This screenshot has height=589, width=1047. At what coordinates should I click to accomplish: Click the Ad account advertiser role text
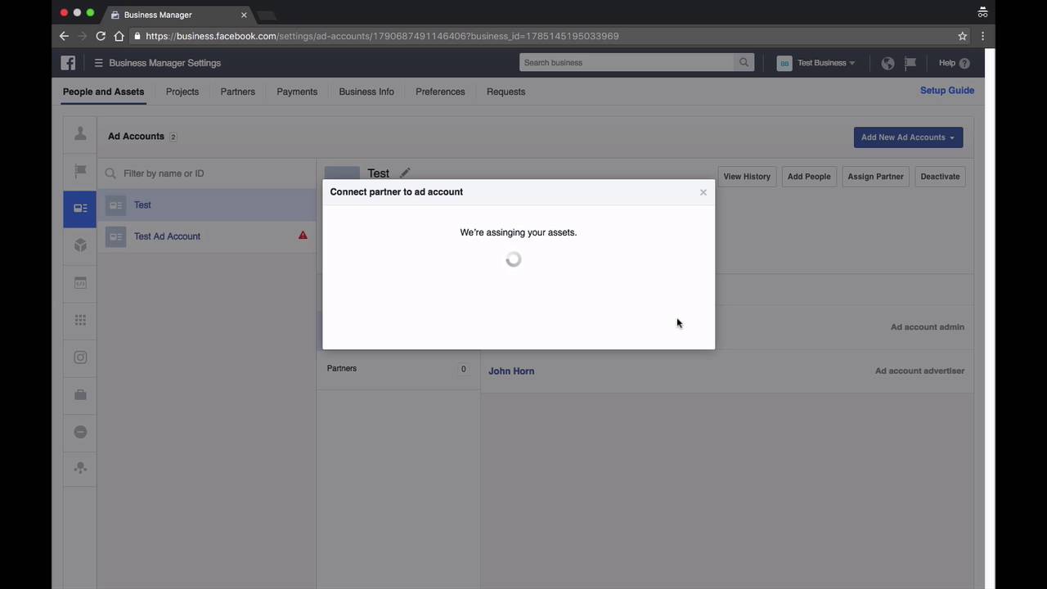pos(919,371)
